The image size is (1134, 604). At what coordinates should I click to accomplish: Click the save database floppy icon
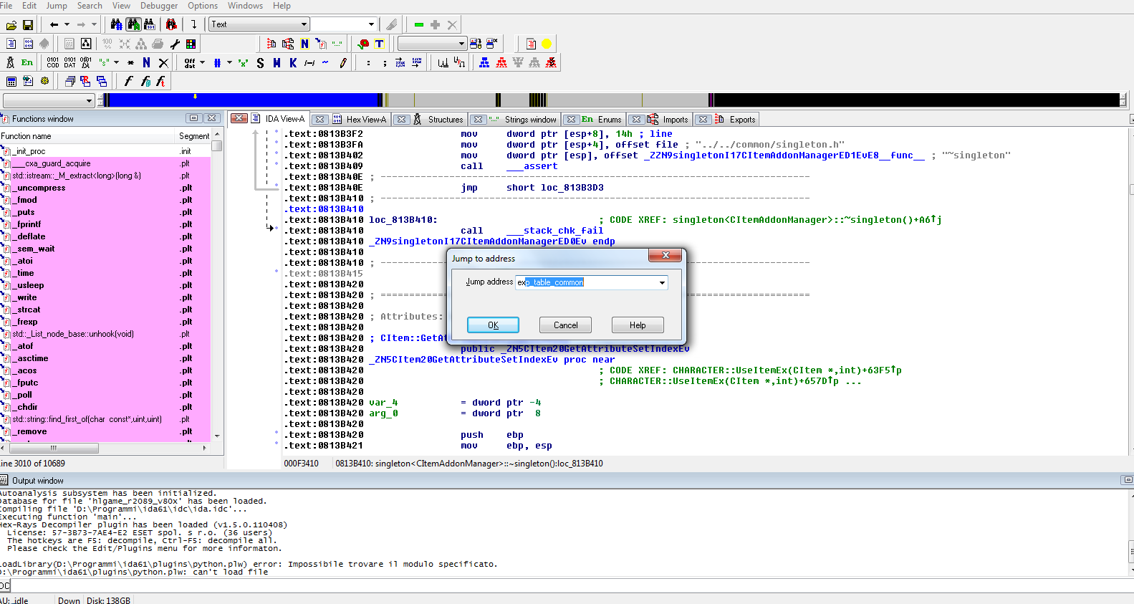[x=28, y=25]
